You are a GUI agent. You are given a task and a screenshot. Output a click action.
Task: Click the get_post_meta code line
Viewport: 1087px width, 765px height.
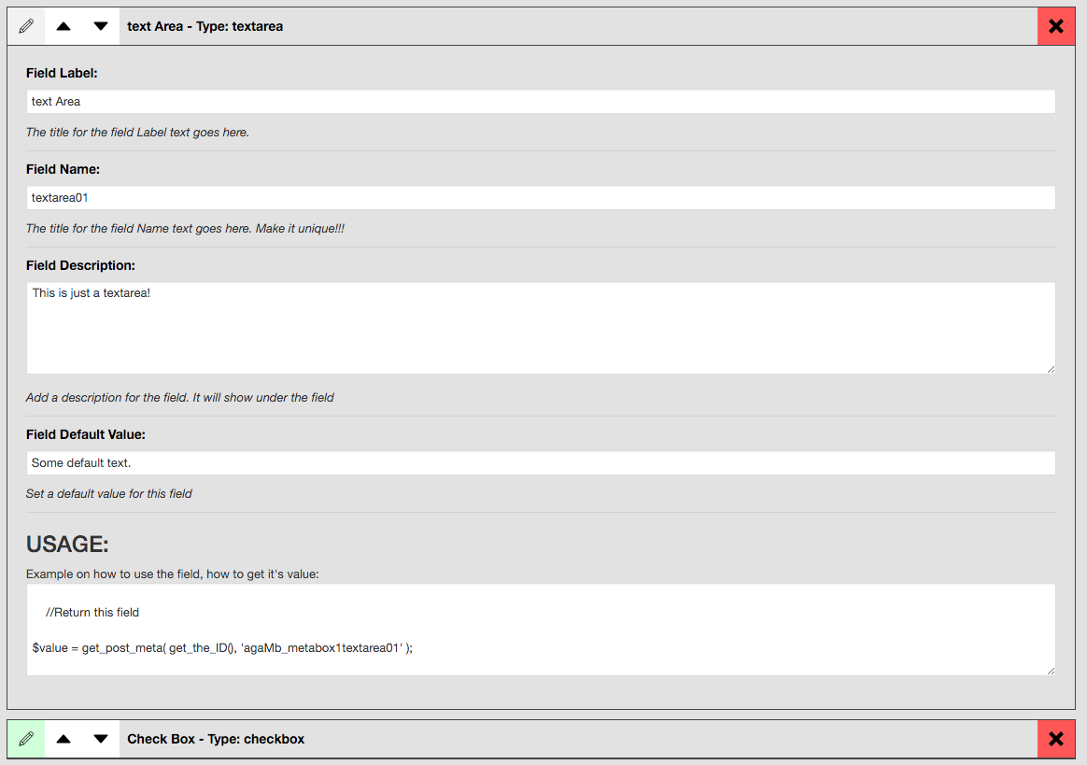(222, 648)
